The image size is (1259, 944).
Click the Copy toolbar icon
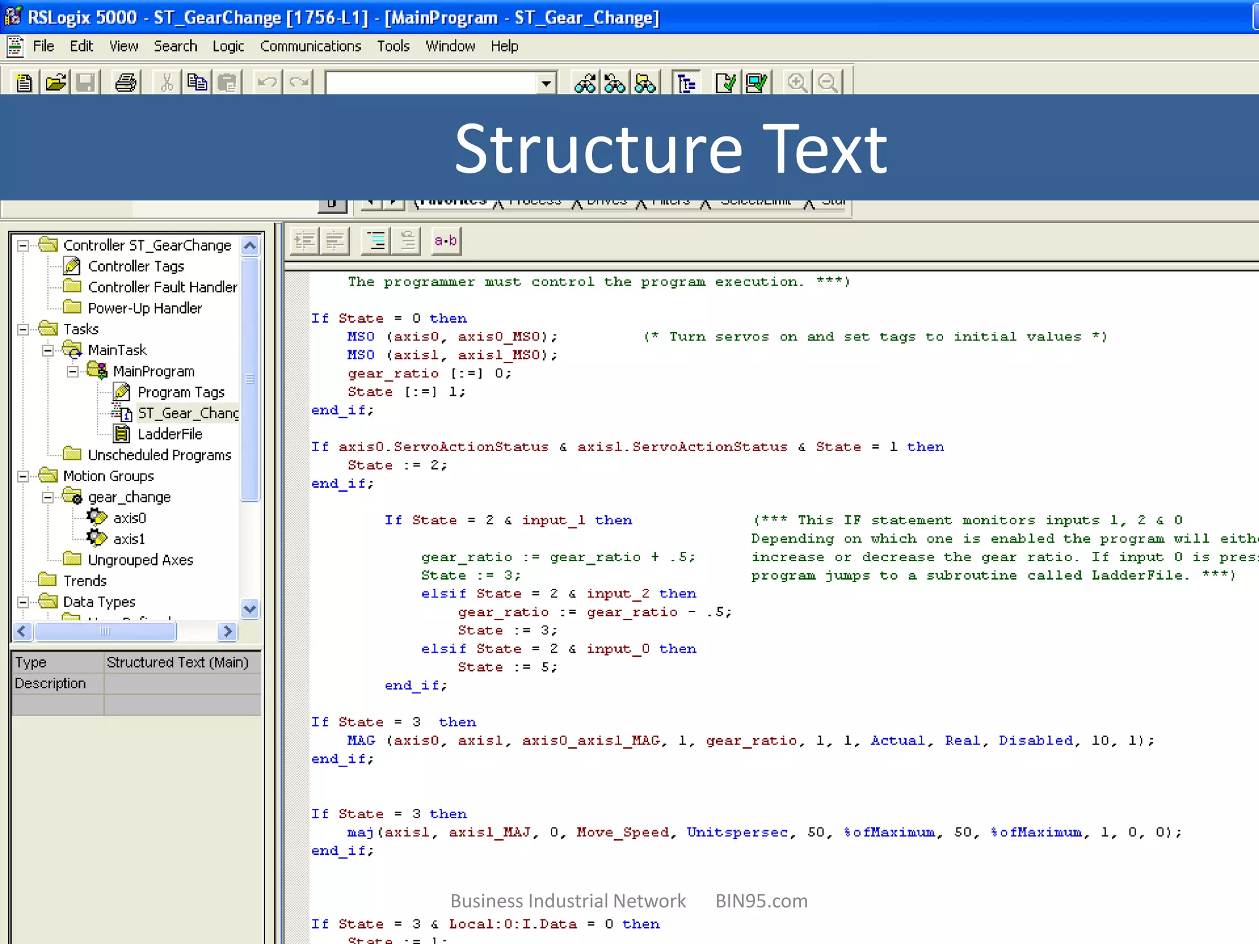pyautogui.click(x=197, y=82)
